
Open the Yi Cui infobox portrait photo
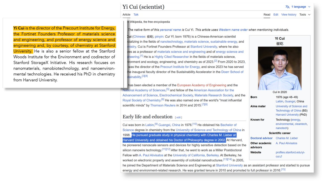[280, 68]
